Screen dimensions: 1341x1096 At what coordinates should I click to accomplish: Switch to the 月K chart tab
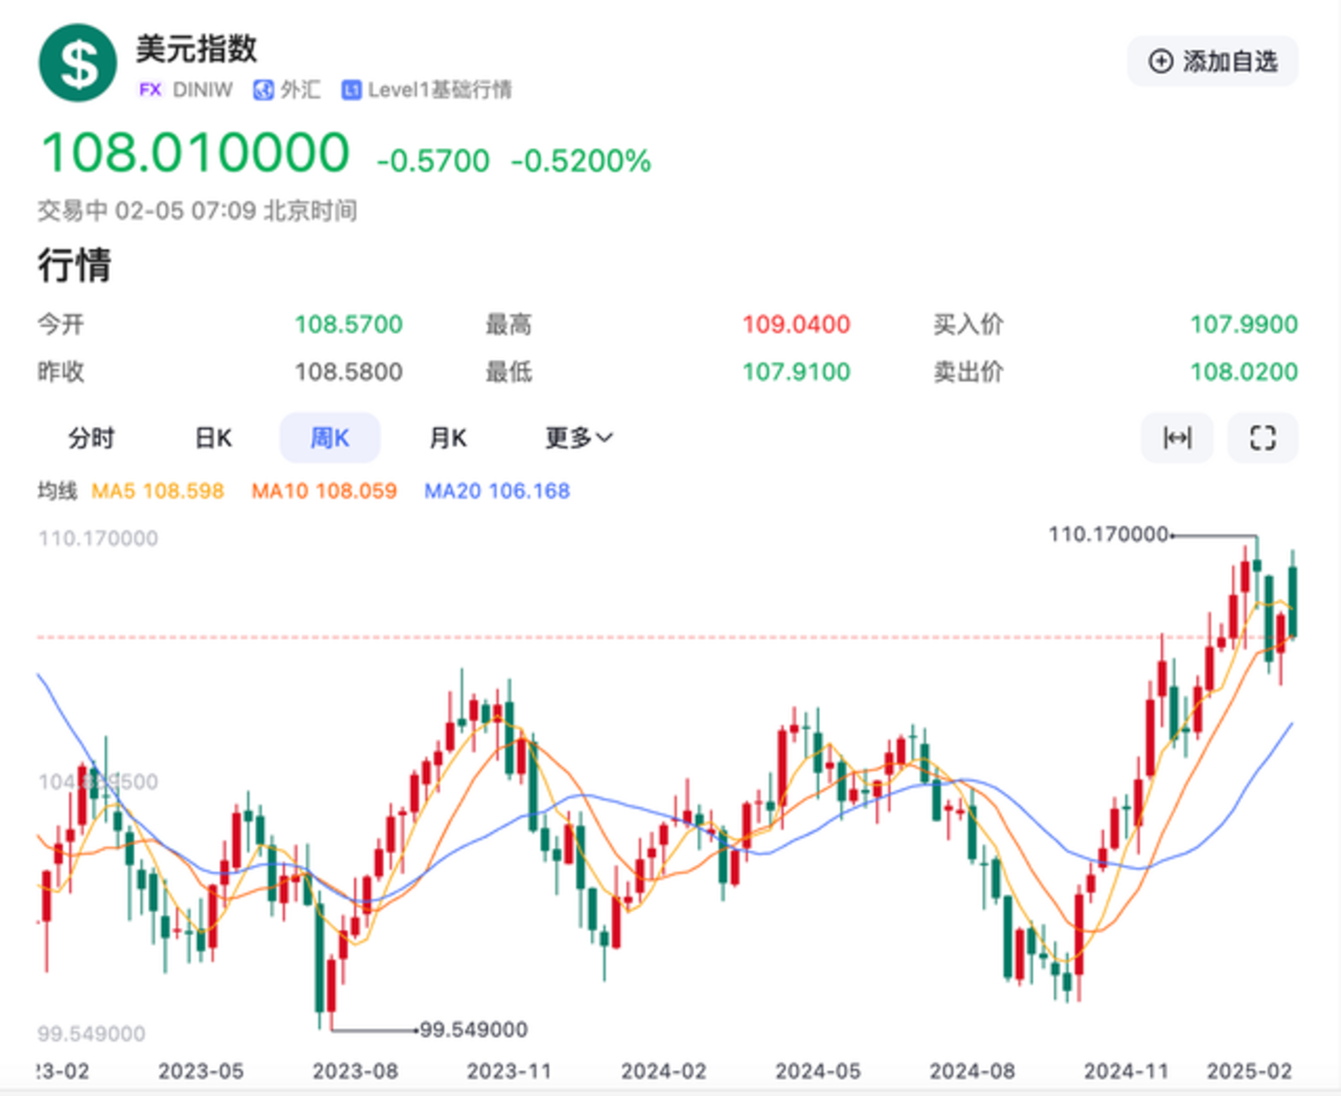pyautogui.click(x=447, y=438)
